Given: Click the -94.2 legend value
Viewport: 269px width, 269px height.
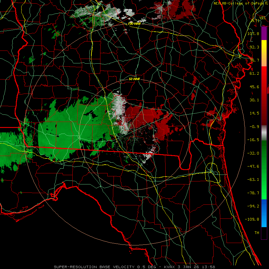Looking at the screenshot, I should point(253,206).
